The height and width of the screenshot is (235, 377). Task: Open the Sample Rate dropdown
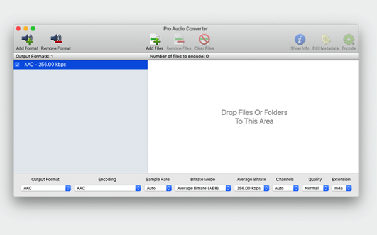click(x=158, y=188)
